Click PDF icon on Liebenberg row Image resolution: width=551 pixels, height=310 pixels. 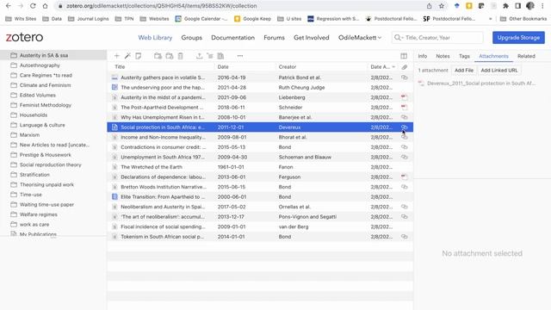click(x=404, y=97)
